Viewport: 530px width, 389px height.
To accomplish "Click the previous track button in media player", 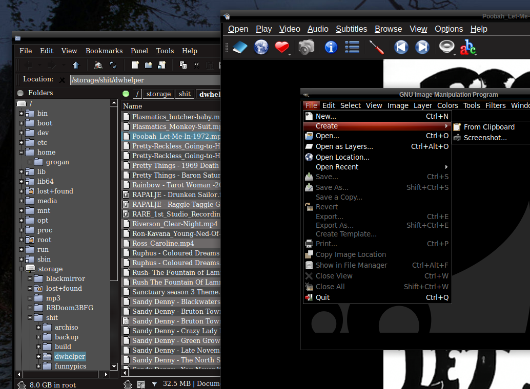I will (x=401, y=47).
